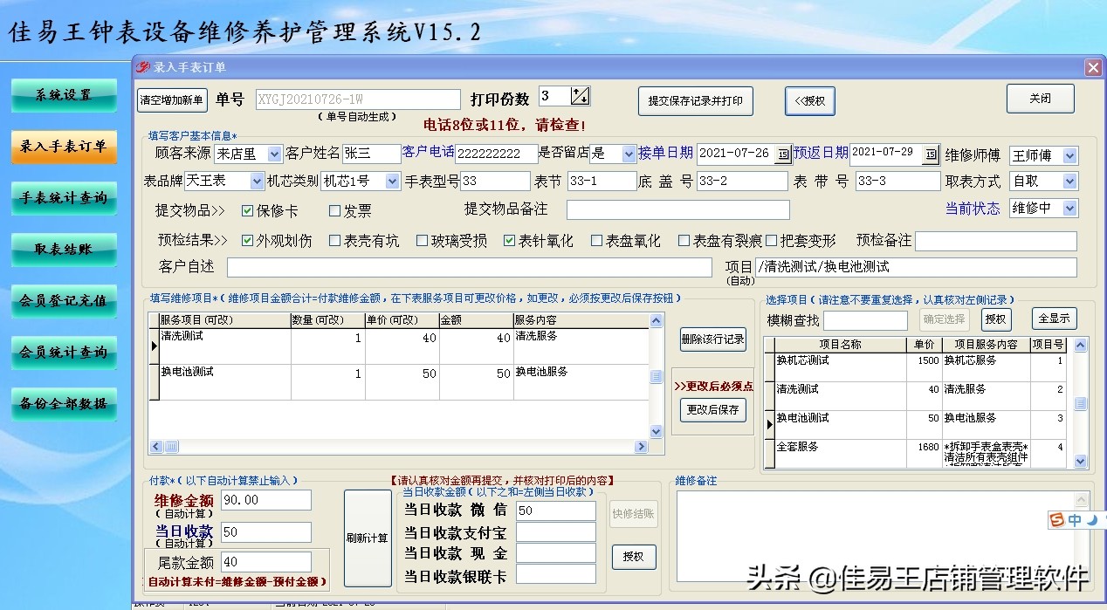Switch to the 手表统计查询 module

click(x=64, y=198)
